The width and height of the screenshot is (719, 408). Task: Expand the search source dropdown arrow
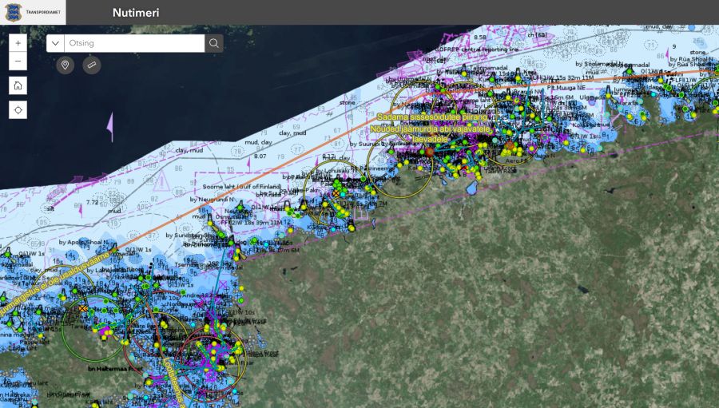55,43
